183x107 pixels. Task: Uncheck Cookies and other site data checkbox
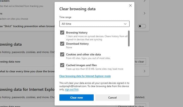62,54
